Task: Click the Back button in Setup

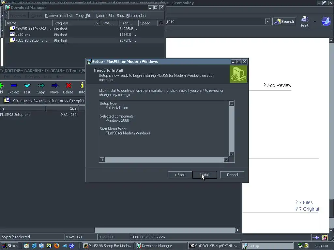Action: click(x=180, y=175)
